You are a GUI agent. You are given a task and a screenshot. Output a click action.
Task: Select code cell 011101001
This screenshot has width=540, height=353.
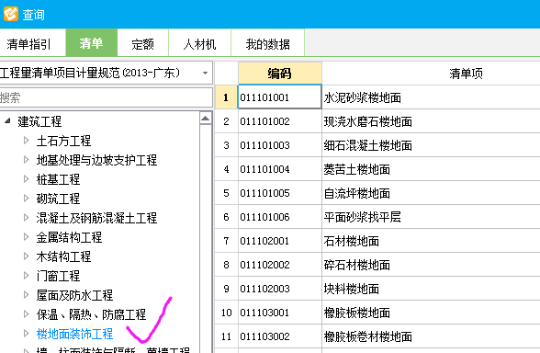279,97
